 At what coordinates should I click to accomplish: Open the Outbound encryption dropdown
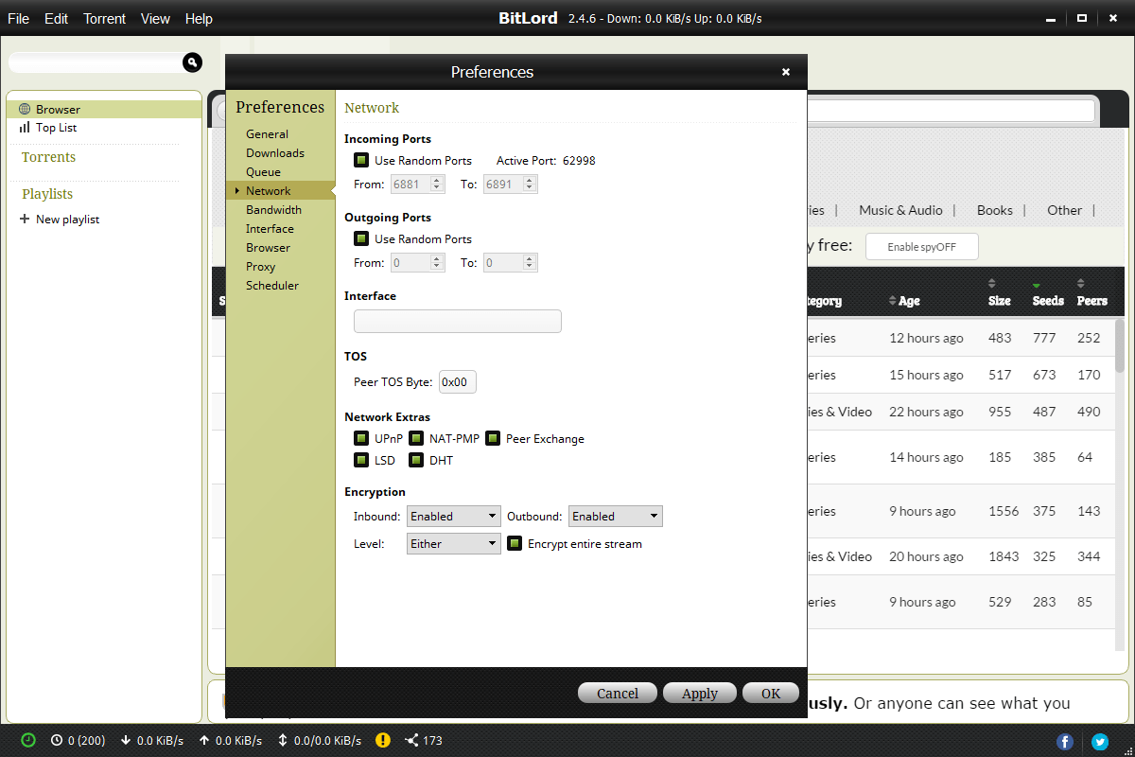615,516
